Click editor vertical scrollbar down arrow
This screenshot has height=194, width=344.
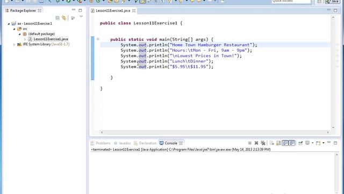click(333, 128)
